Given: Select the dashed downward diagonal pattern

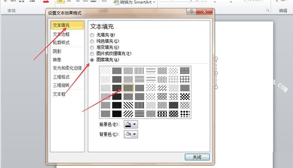Looking at the screenshot, I should coord(151,71).
